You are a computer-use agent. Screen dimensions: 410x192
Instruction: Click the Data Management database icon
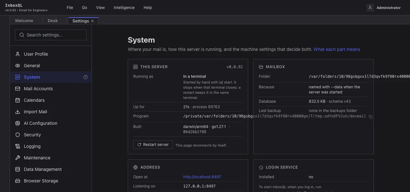tap(18, 169)
